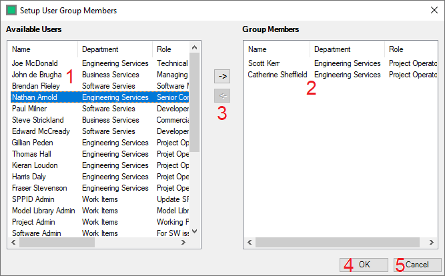The image size is (445, 276).
Task: Select Catherine Sheffield in Group Members
Action: (278, 75)
